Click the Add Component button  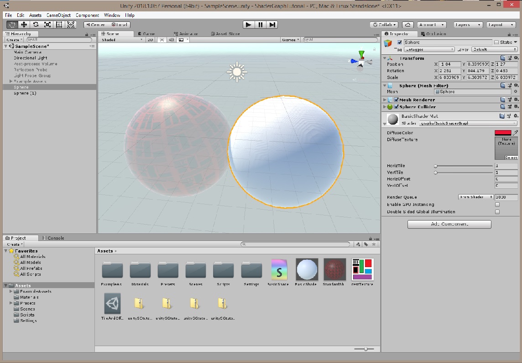tap(449, 224)
